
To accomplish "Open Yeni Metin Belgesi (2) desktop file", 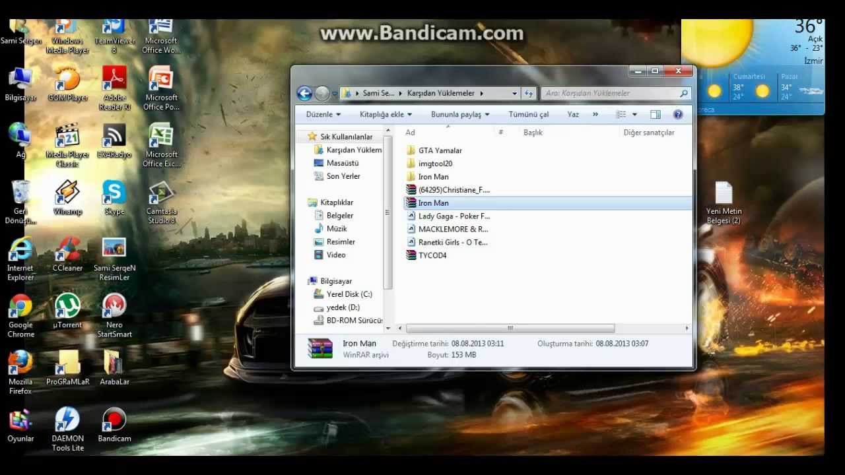I will [724, 202].
